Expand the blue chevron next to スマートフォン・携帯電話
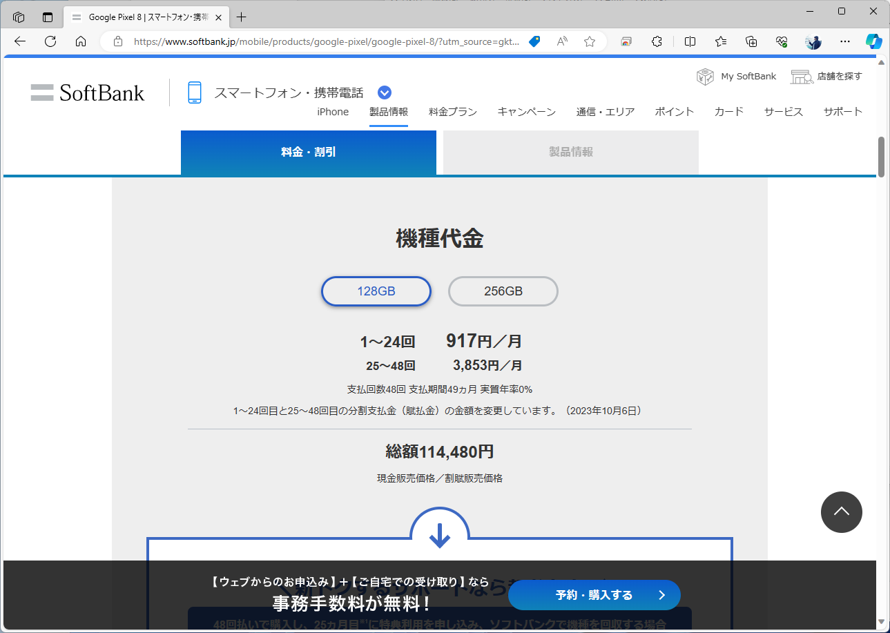Viewport: 890px width, 633px height. click(384, 92)
